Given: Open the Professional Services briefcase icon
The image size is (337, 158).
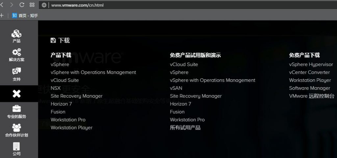Looking at the screenshot, I should [16, 109].
